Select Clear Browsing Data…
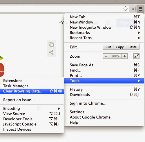This screenshot has height=142, width=145. pos(32,91)
